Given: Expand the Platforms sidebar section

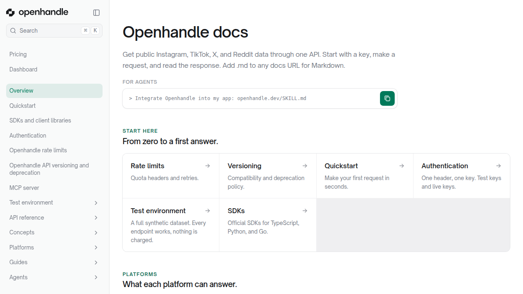Looking at the screenshot, I should (x=96, y=247).
